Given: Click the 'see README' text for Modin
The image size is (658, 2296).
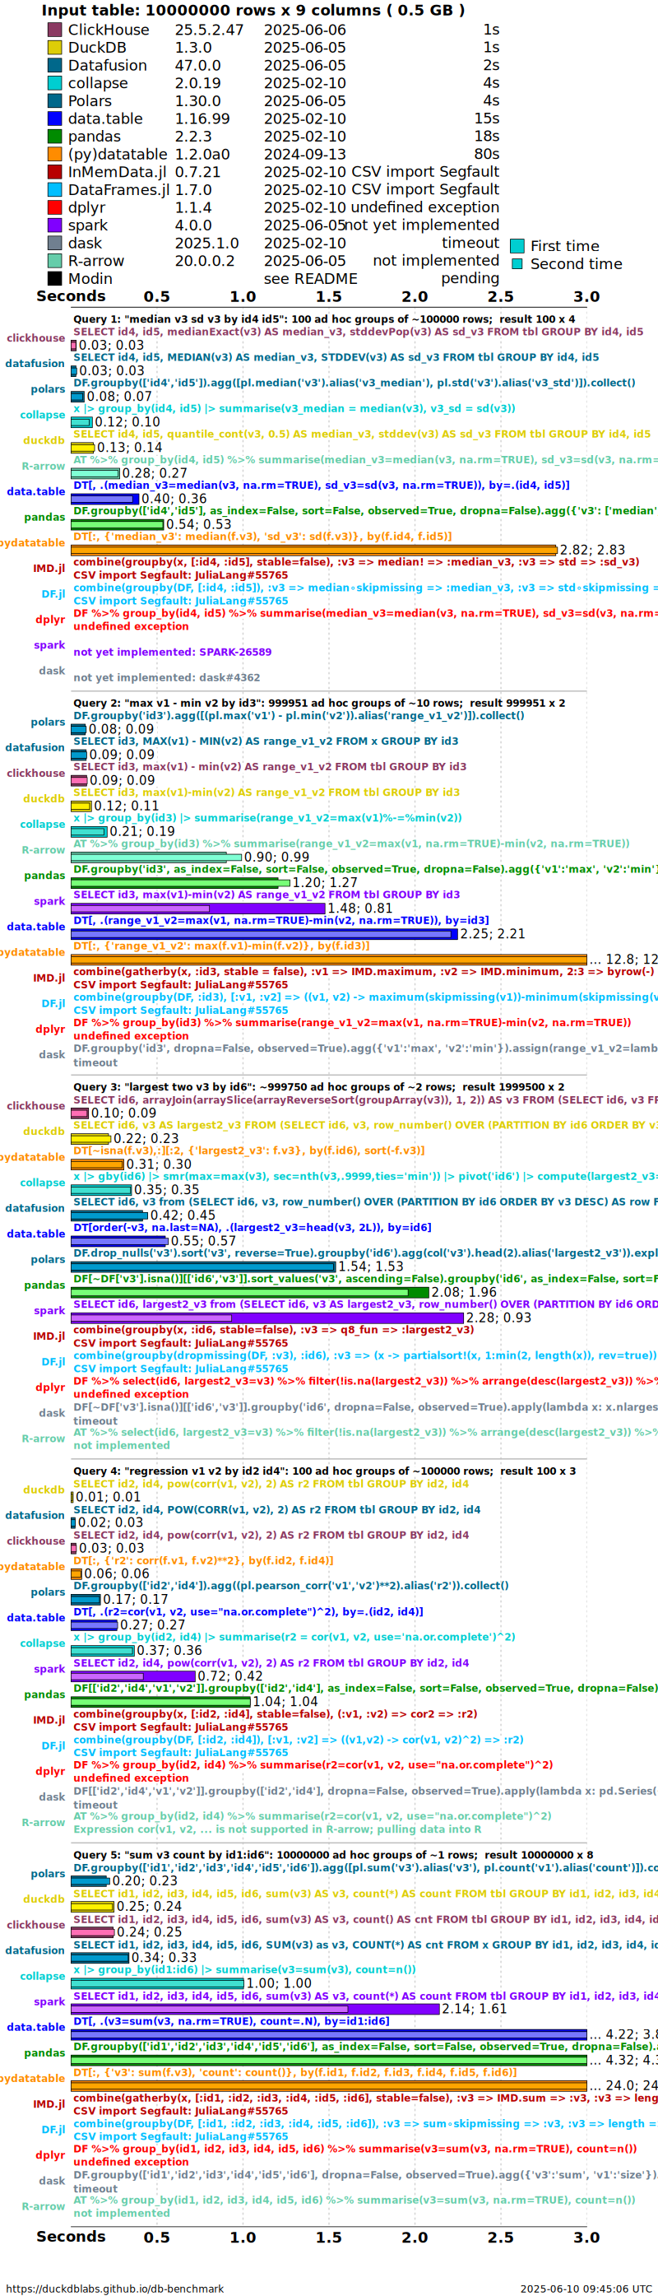Looking at the screenshot, I should [x=311, y=279].
